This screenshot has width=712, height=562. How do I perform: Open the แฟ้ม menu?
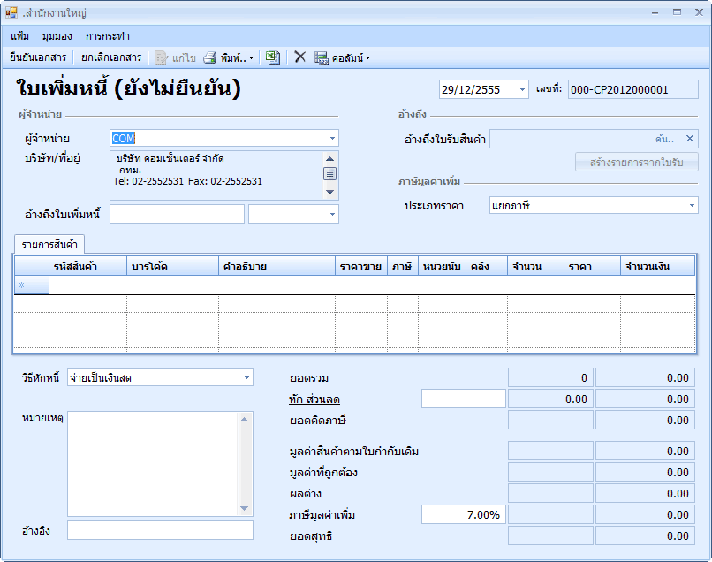tap(20, 36)
